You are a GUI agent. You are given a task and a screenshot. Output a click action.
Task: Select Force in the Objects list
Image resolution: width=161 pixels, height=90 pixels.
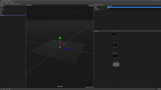[13, 14]
